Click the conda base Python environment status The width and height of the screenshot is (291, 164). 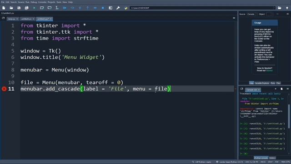(229, 162)
